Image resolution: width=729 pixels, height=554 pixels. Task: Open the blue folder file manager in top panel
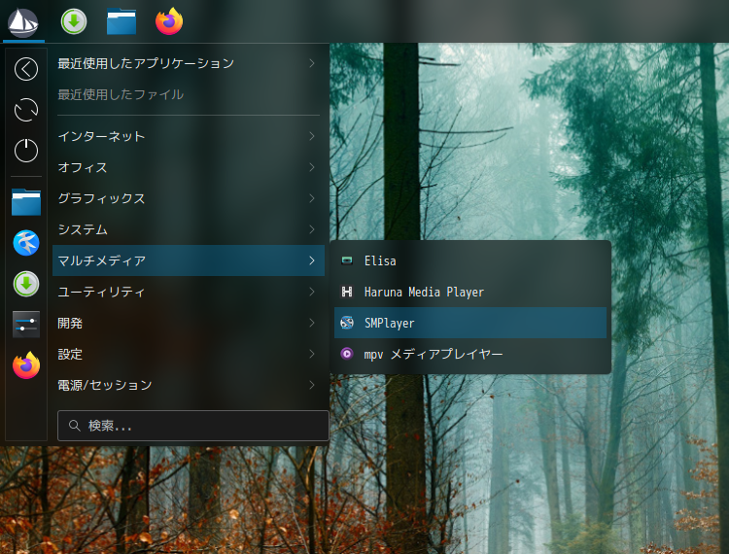121,21
